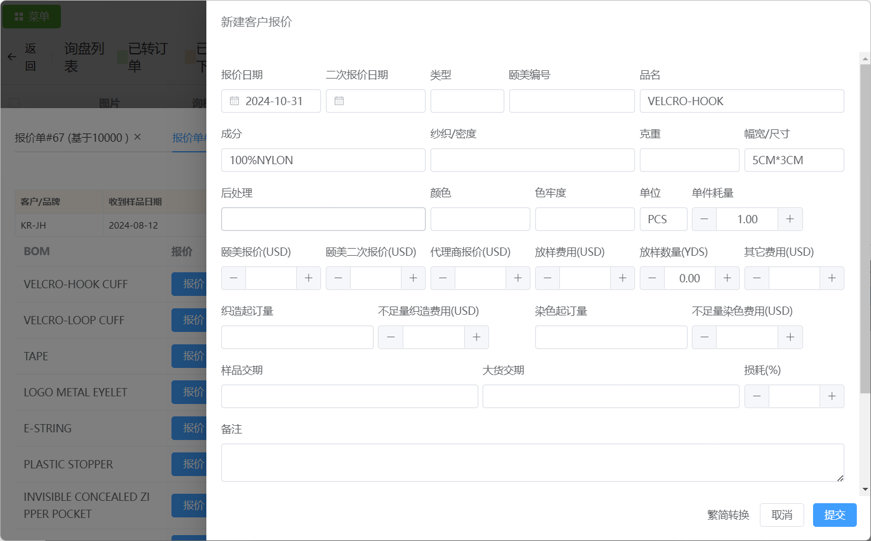Open the 报价日期 date picker
The width and height of the screenshot is (871, 541).
271,101
